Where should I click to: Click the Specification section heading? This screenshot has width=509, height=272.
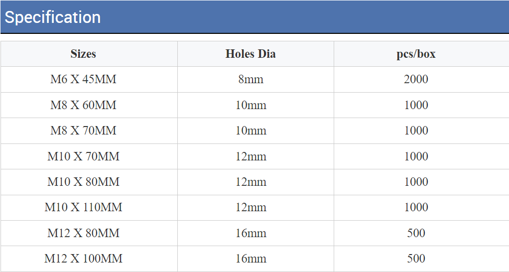[x=53, y=17]
